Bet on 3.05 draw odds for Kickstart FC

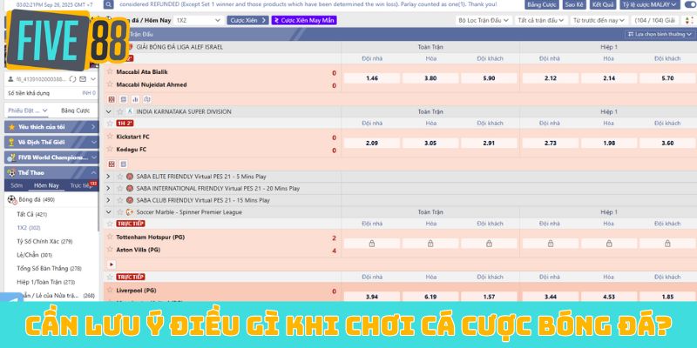pyautogui.click(x=430, y=143)
